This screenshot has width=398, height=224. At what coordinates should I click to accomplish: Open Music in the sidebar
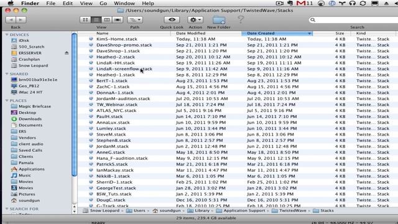25,175
